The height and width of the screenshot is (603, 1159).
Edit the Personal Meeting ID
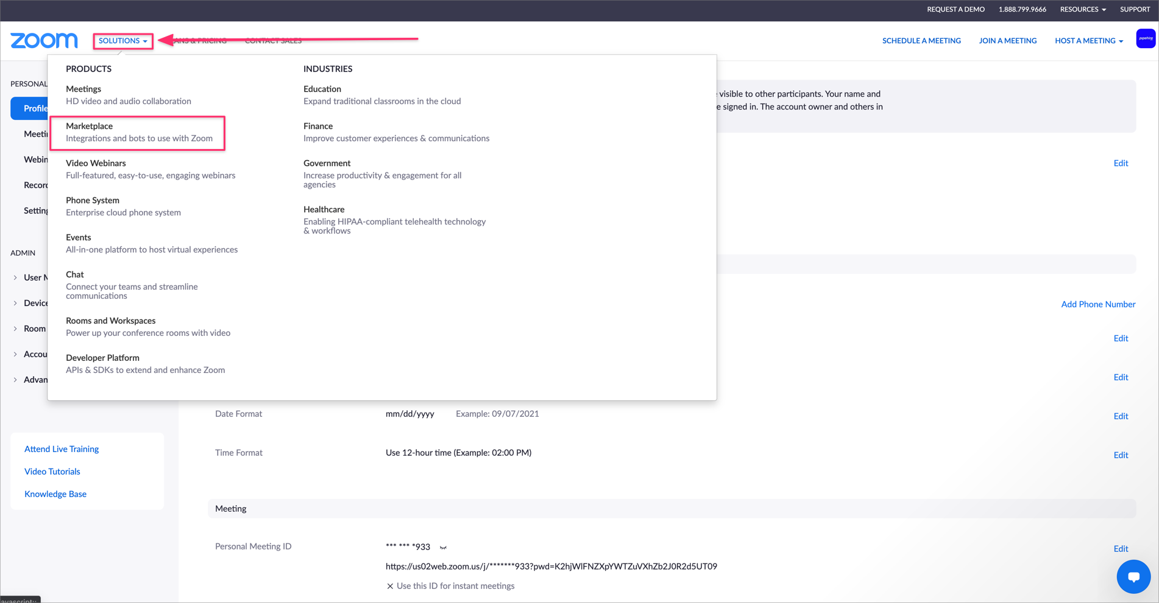[1121, 549]
